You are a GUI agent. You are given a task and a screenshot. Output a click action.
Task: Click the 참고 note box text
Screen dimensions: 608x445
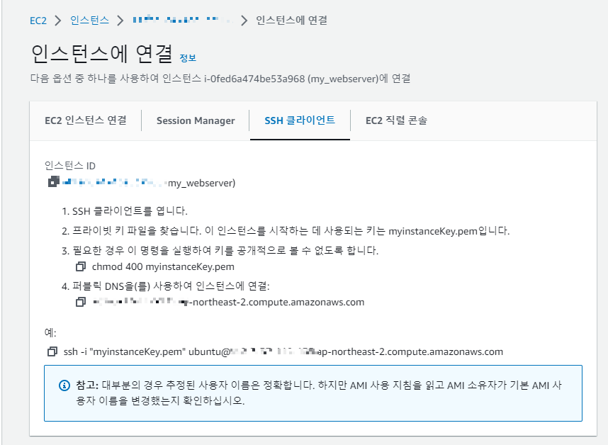click(x=319, y=393)
